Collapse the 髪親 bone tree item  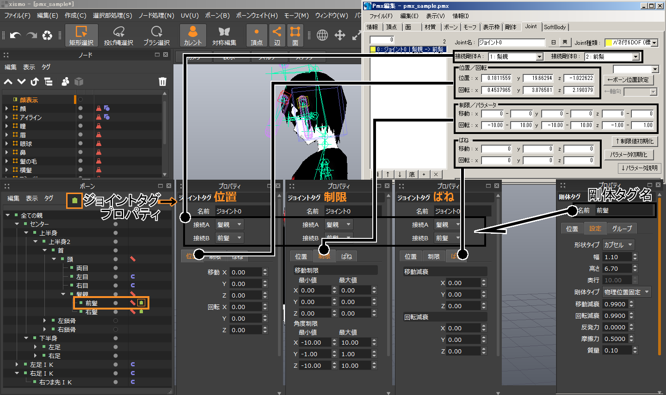[x=63, y=294]
